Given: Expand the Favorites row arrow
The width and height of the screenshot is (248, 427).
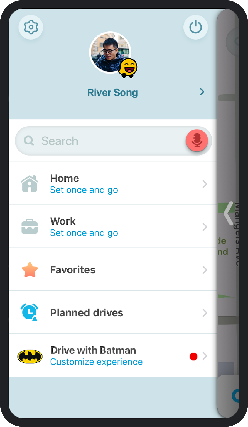Looking at the screenshot, I should (205, 270).
